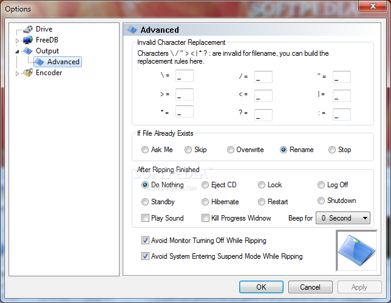This screenshot has width=391, height=303.
Task: Open the Beep for seconds dropdown
Action: click(x=343, y=218)
